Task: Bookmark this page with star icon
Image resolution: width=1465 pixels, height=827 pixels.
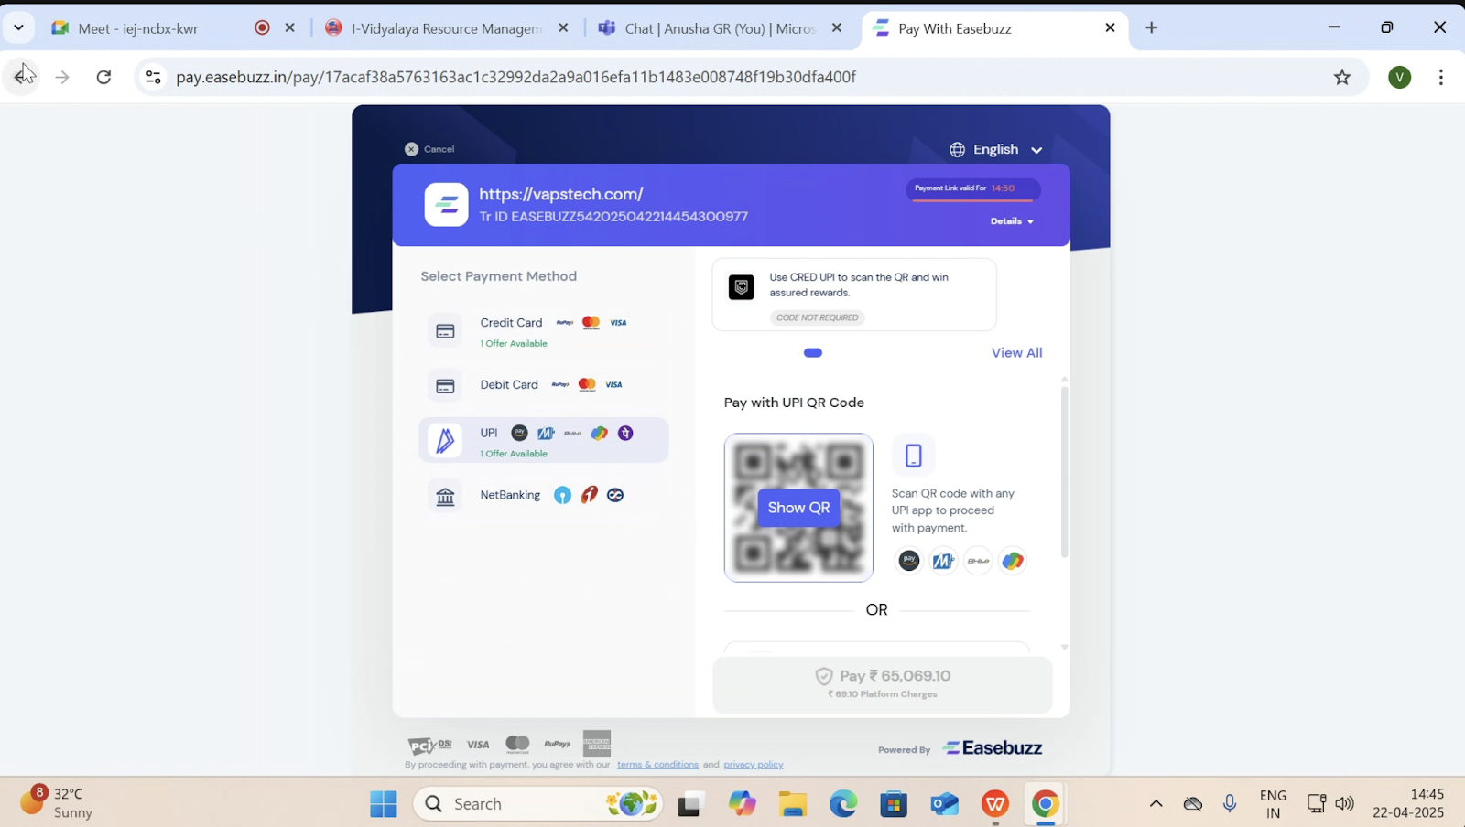Action: click(1342, 77)
